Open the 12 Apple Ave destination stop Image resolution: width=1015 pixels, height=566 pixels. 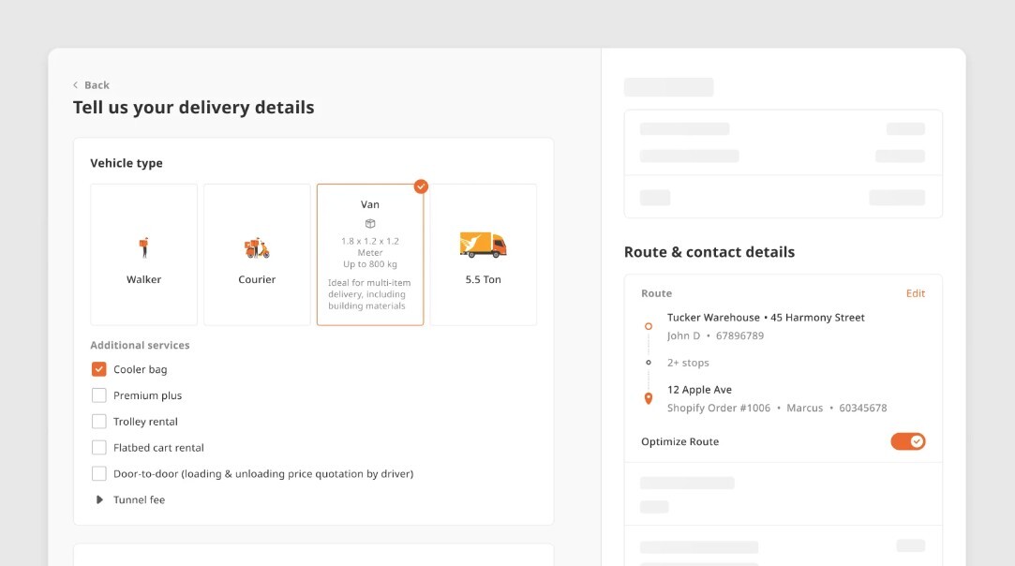pos(699,390)
